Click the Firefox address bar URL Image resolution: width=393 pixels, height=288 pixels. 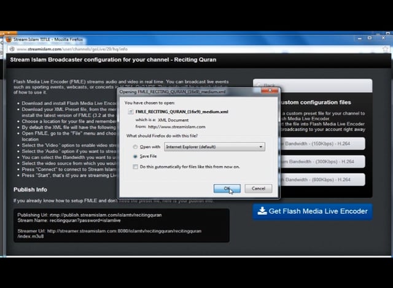[x=72, y=49]
